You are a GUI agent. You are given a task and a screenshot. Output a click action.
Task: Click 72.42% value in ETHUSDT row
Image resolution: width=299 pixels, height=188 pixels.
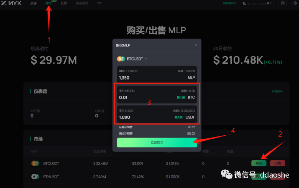pyautogui.click(x=138, y=177)
